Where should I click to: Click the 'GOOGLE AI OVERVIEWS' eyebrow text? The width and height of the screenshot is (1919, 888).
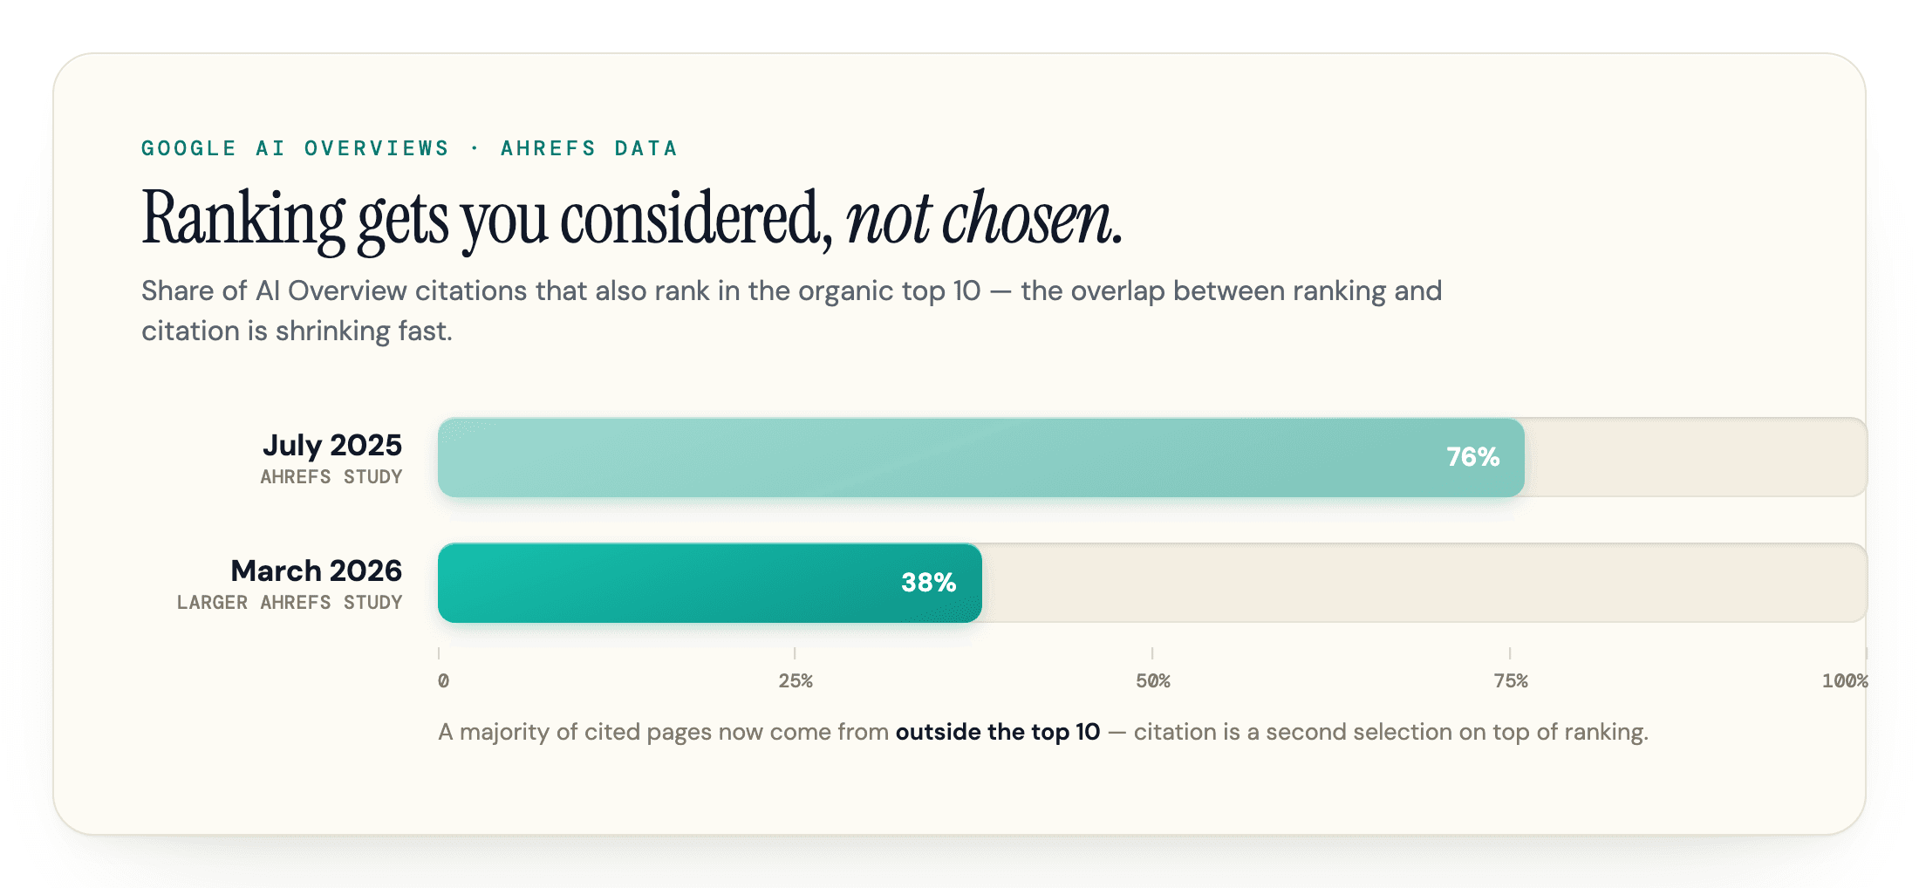point(295,148)
